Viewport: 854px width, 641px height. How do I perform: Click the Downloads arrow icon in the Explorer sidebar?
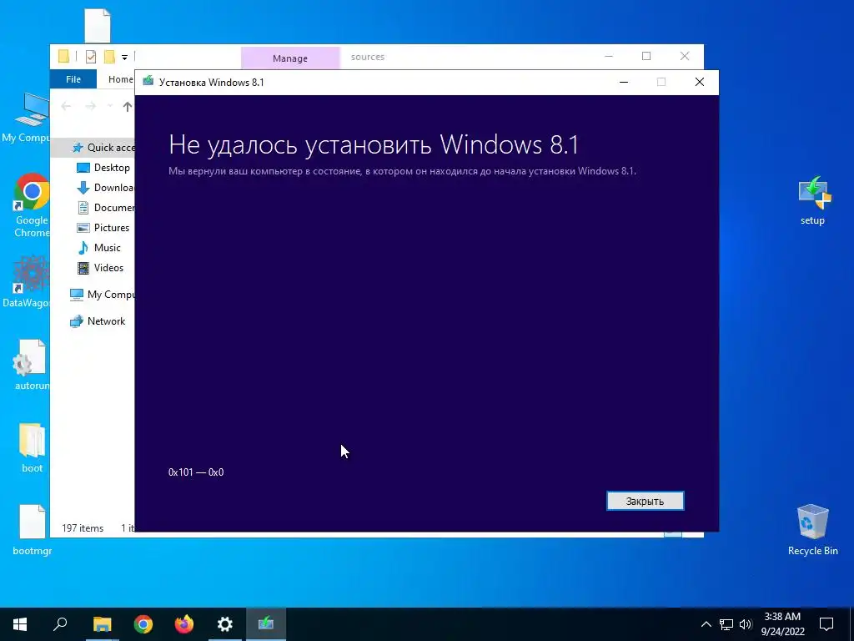[83, 188]
